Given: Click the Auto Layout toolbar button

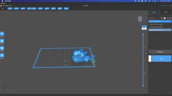Looking at the screenshot, I should tap(47, 9).
